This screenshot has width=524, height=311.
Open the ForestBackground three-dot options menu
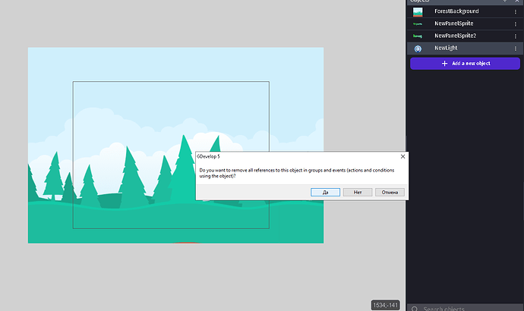(x=516, y=12)
